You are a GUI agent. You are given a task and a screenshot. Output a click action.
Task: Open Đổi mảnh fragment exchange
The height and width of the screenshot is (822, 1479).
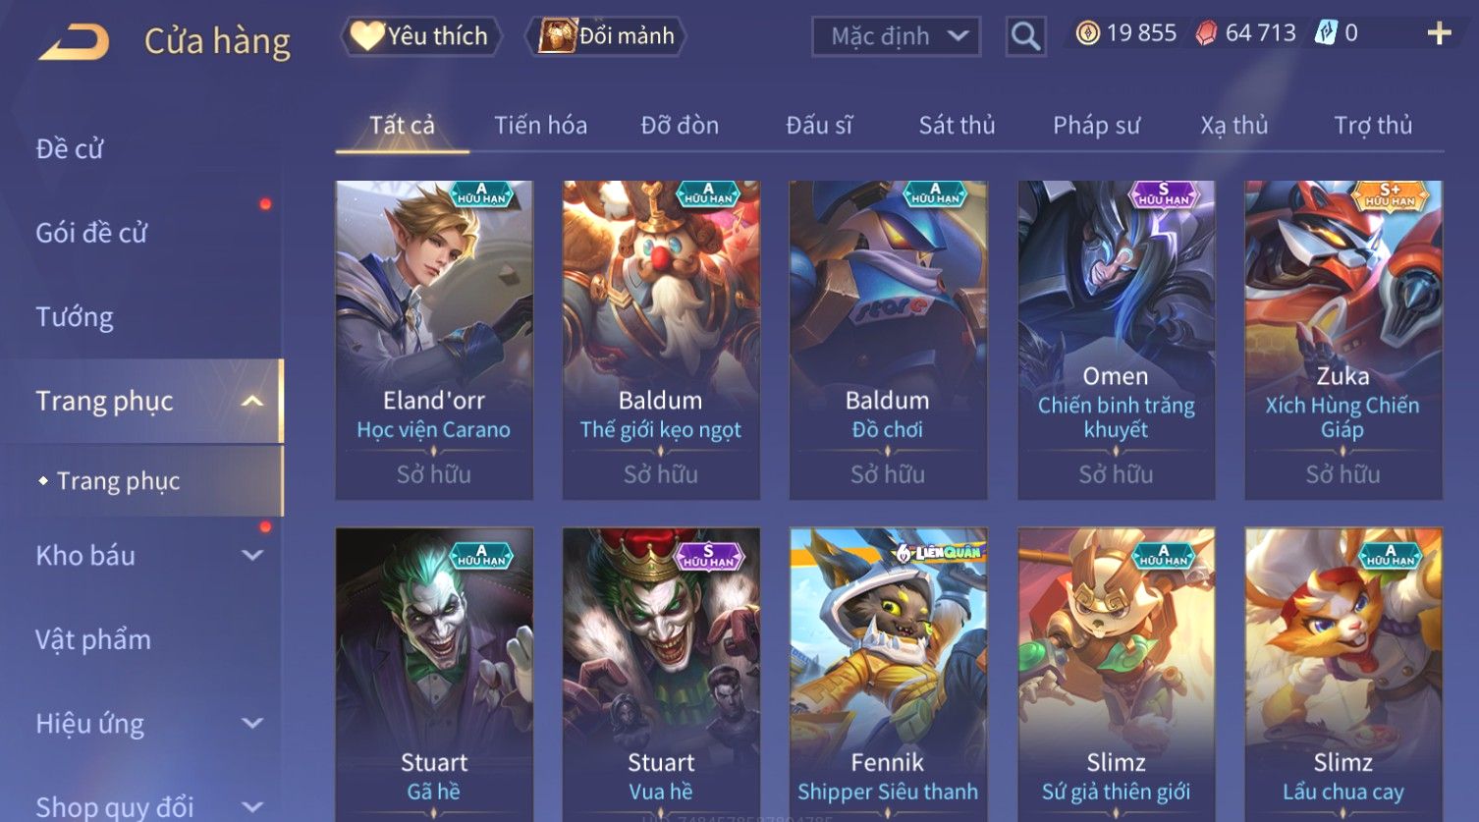608,36
